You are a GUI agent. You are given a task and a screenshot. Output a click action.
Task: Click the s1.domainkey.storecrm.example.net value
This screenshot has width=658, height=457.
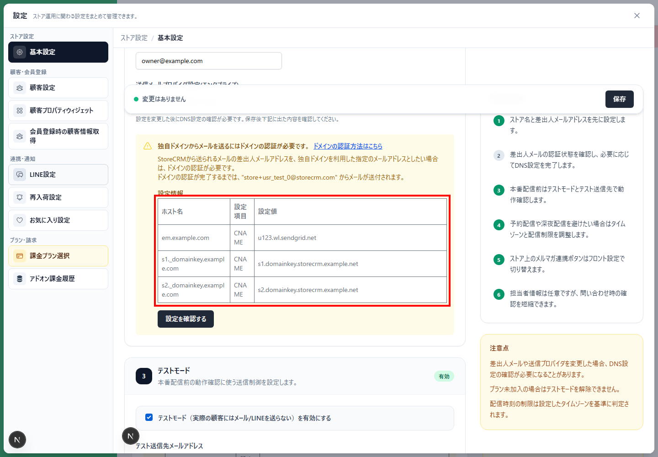[308, 264]
